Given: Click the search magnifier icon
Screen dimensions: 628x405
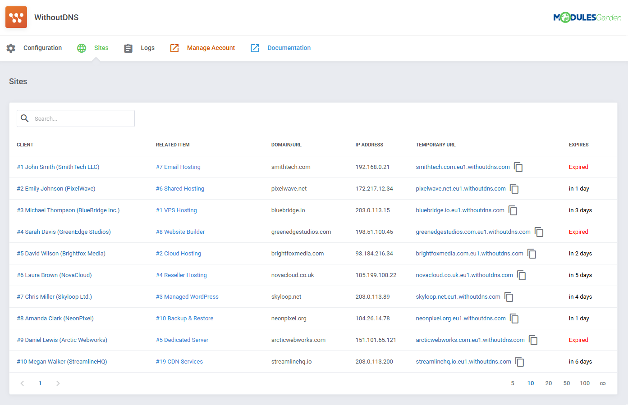Looking at the screenshot, I should [x=25, y=118].
